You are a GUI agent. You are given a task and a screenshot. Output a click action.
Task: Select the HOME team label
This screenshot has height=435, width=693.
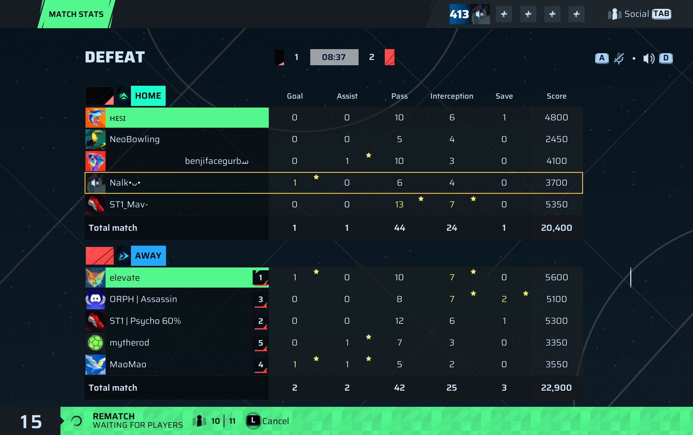pyautogui.click(x=148, y=96)
